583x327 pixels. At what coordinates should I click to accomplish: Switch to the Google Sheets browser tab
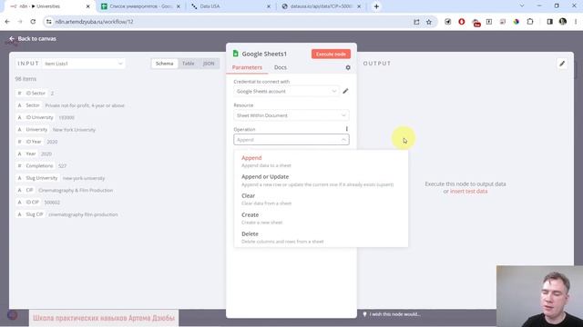coord(141,6)
